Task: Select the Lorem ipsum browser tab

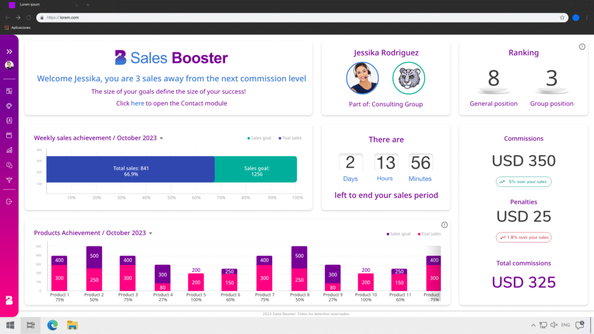Action: (35, 5)
